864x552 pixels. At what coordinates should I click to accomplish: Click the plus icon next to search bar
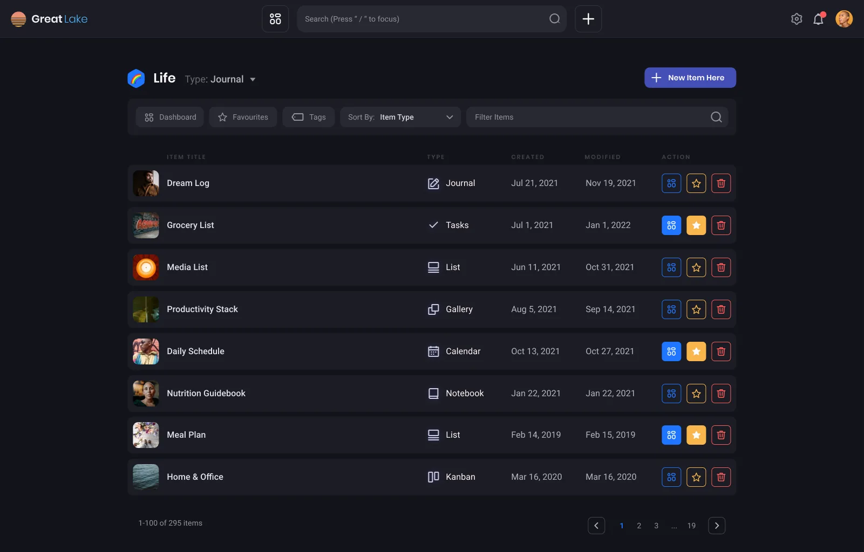pyautogui.click(x=588, y=19)
